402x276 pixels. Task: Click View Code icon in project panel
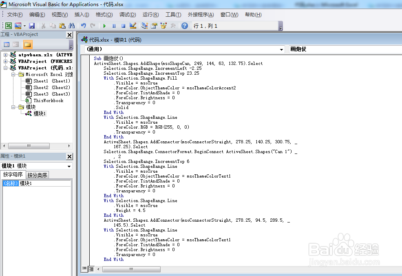[7, 45]
